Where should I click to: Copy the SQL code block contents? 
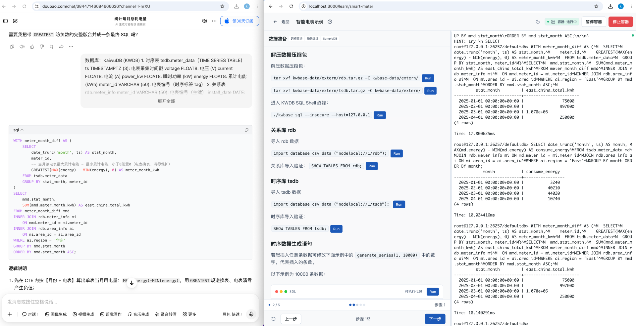pos(246,130)
